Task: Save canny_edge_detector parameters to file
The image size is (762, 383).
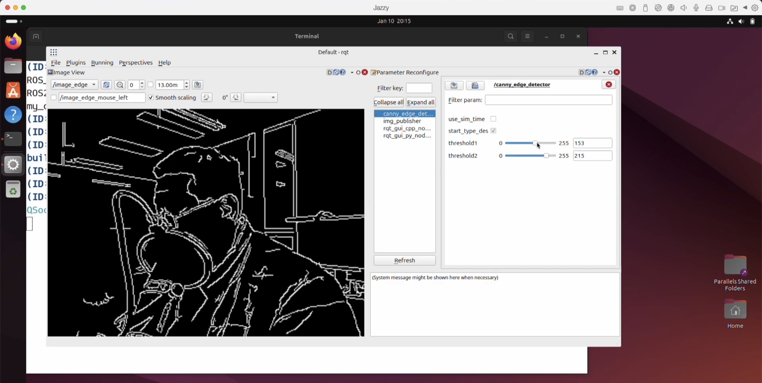Action: click(454, 85)
